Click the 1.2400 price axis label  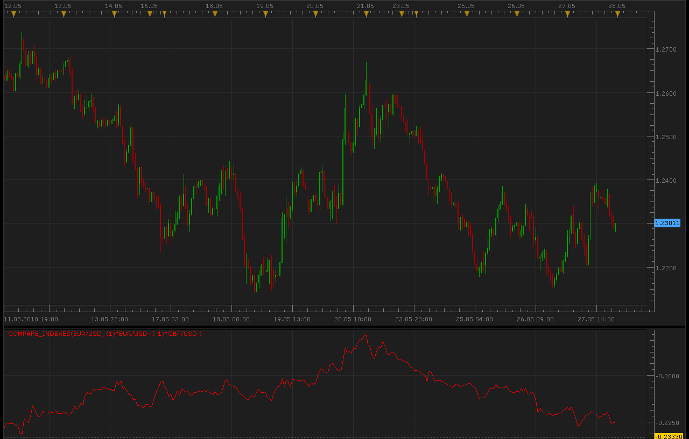[666, 181]
